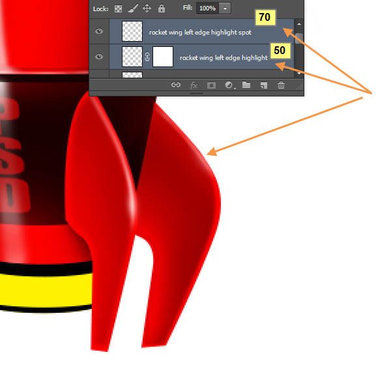Click the lock image pixels brush icon
This screenshot has height=391, width=391.
pos(132,9)
